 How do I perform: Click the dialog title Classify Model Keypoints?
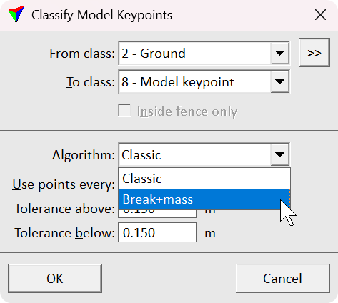click(101, 15)
